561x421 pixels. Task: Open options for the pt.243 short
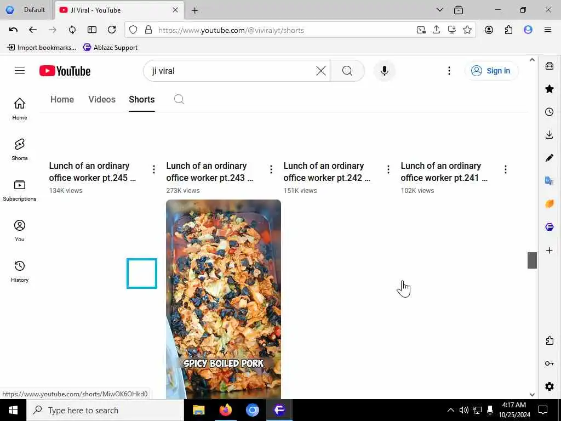tap(271, 169)
